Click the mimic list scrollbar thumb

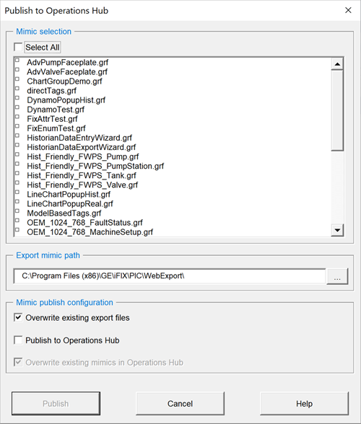(x=337, y=110)
